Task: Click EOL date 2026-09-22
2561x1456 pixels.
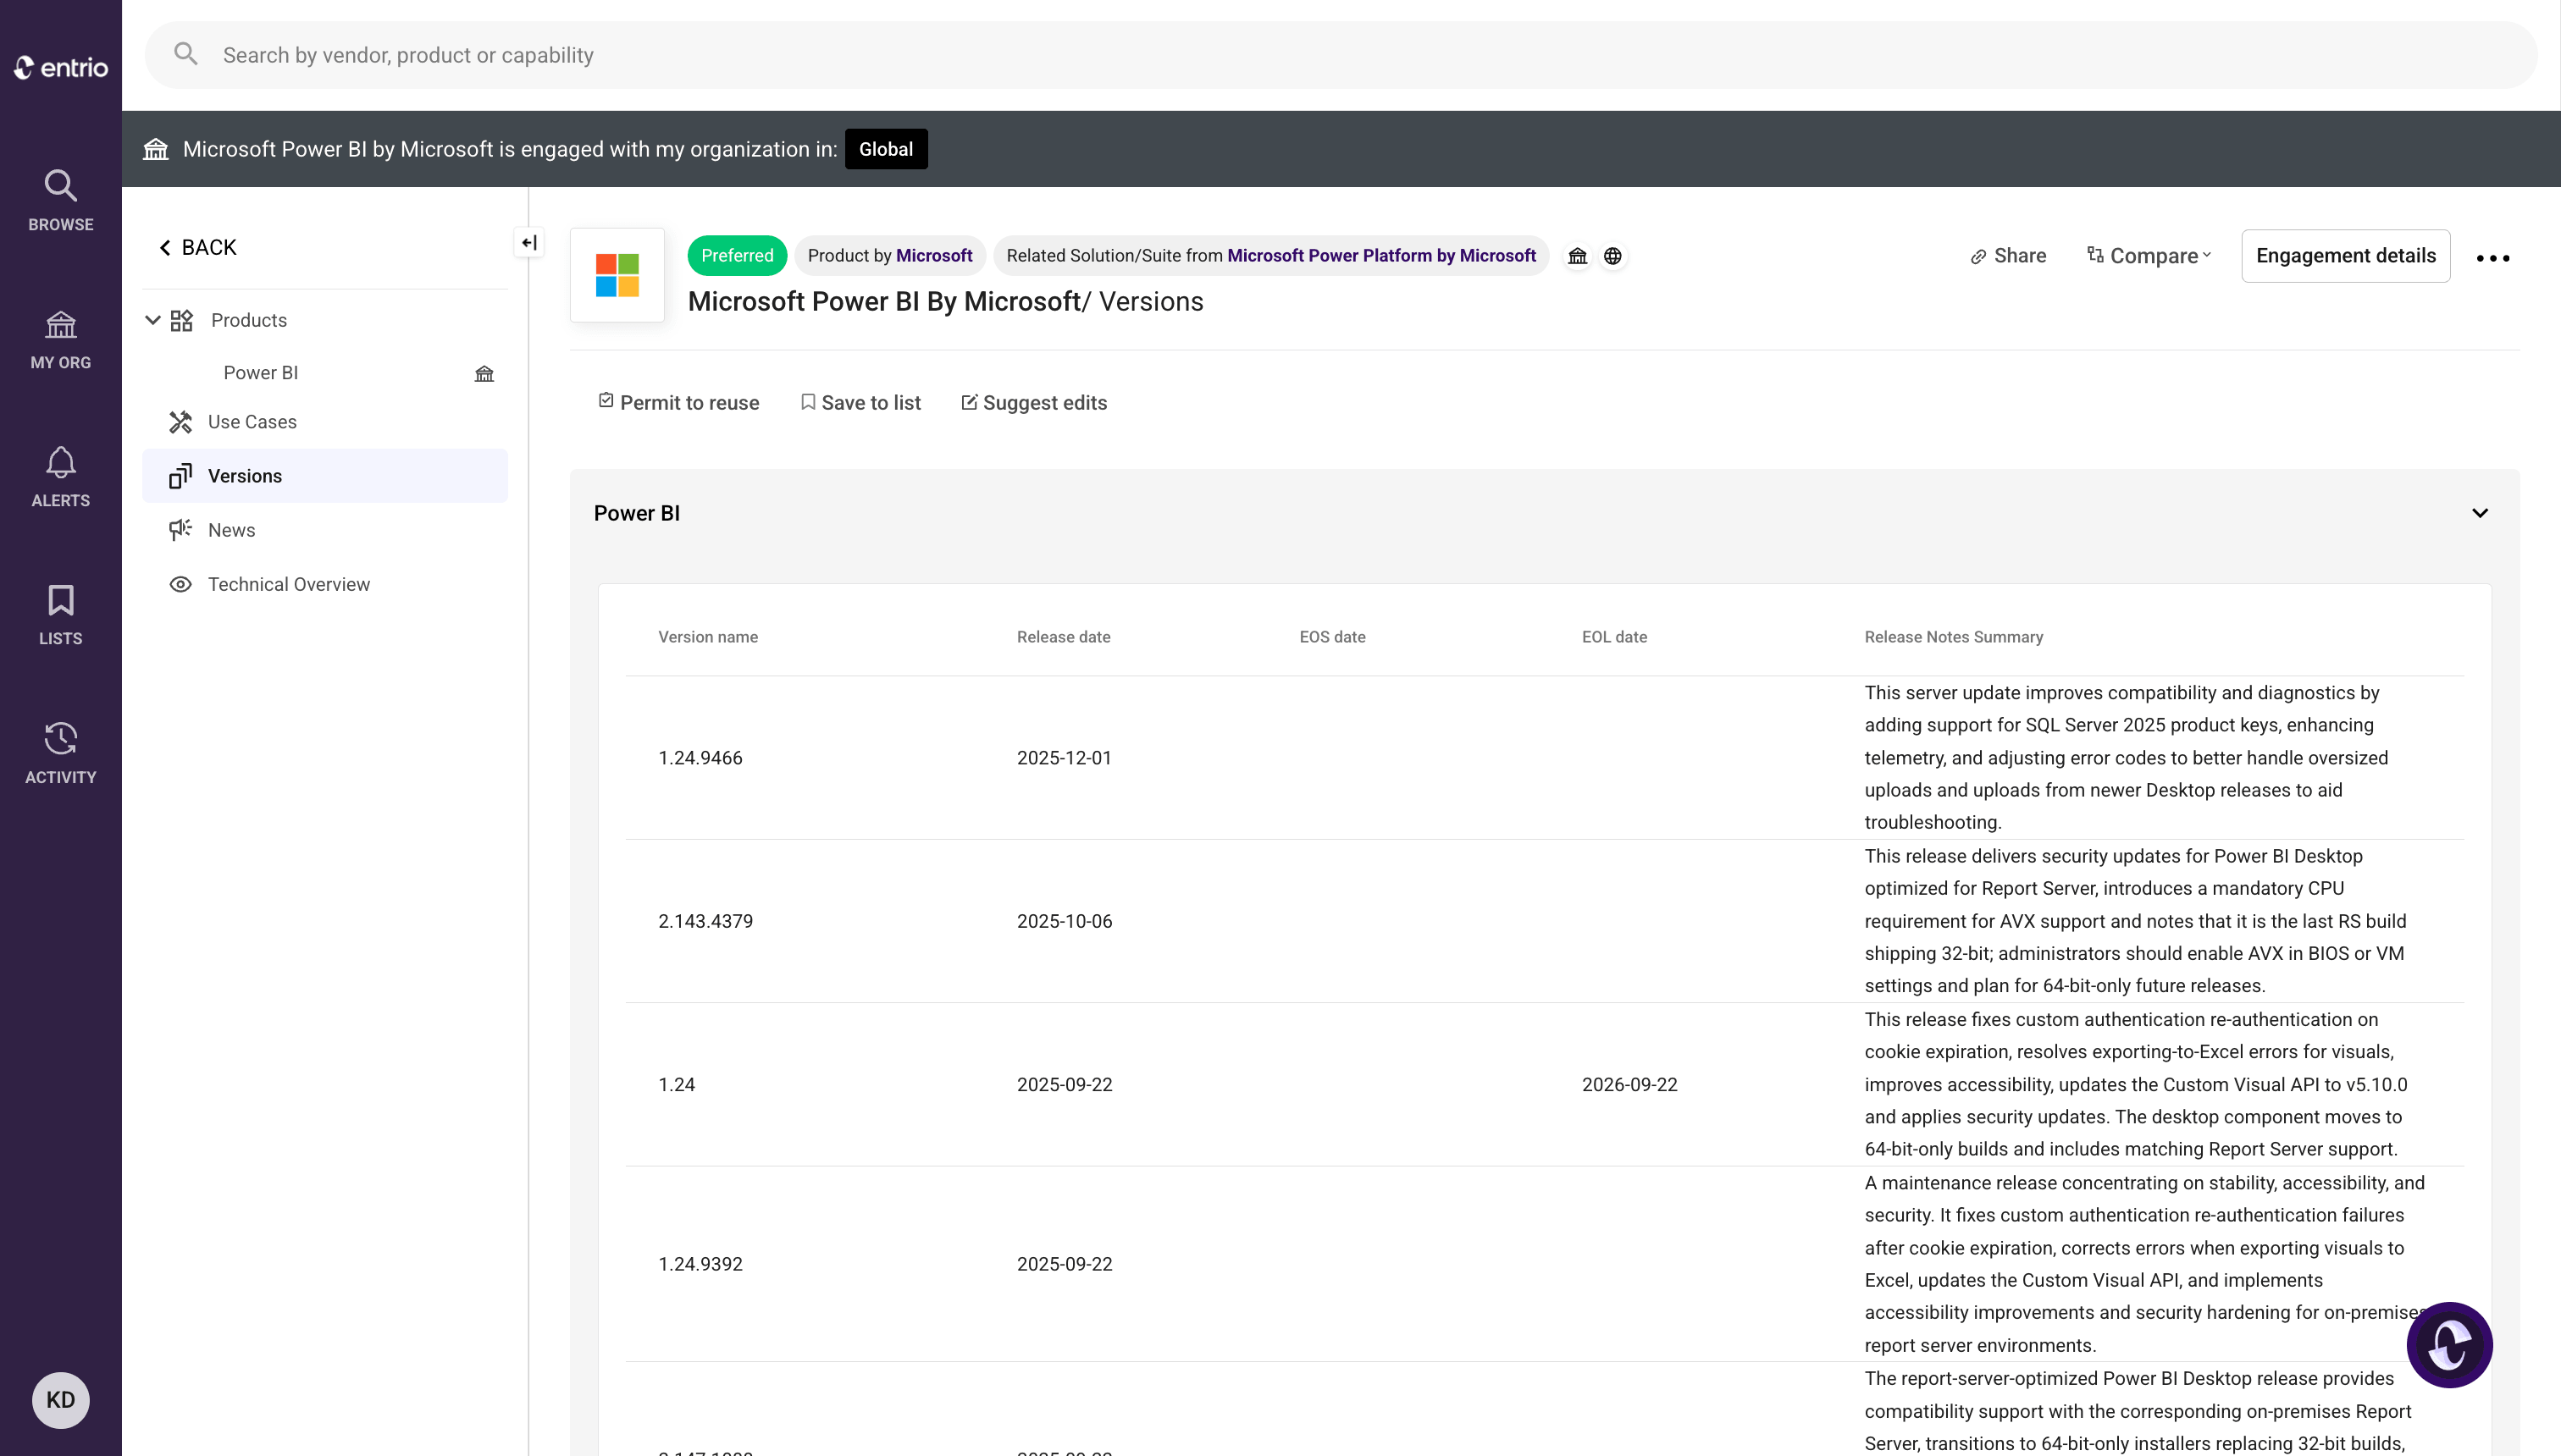Action: 1629,1084
